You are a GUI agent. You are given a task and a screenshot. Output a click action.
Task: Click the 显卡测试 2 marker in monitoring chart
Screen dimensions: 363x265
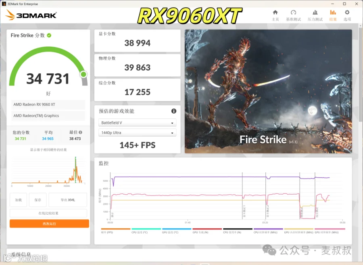(267, 211)
